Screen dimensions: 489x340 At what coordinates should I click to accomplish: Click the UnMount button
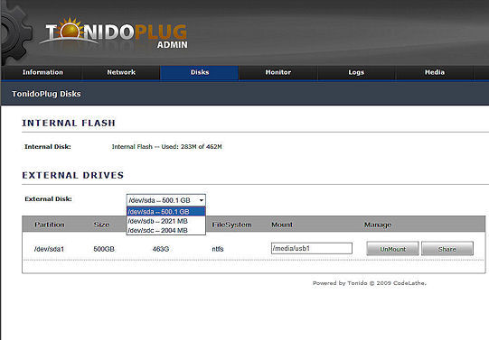[392, 249]
